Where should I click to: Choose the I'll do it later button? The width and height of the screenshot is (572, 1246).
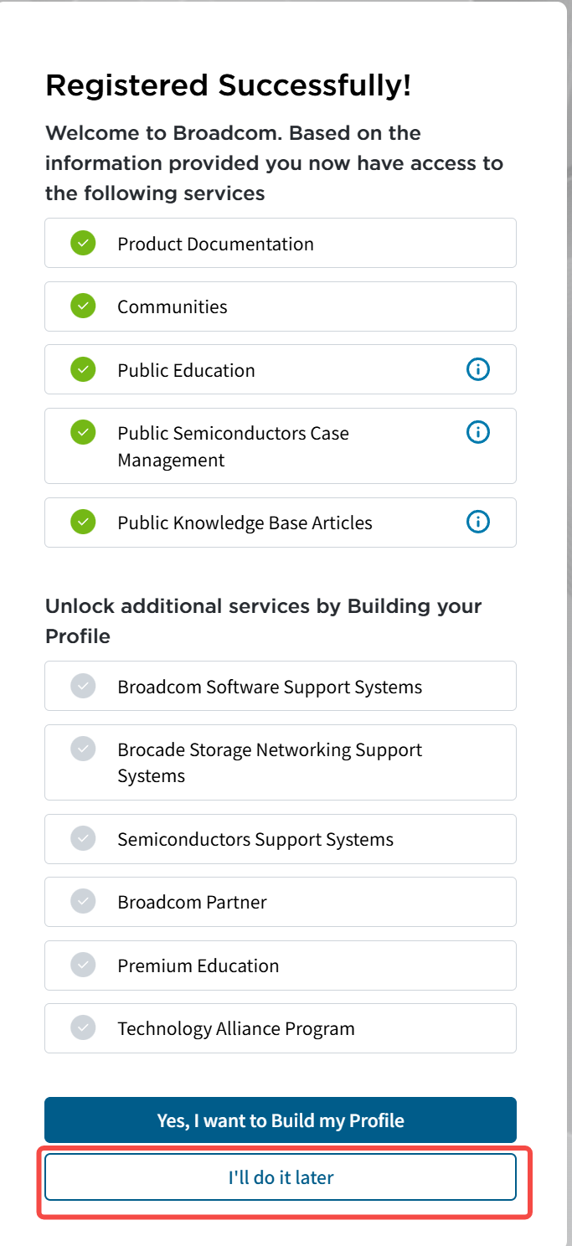[281, 1176]
